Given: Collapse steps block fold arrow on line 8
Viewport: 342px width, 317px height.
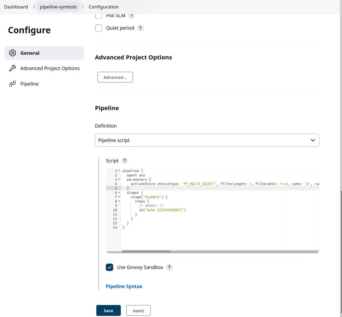Looking at the screenshot, I should 119,201.
